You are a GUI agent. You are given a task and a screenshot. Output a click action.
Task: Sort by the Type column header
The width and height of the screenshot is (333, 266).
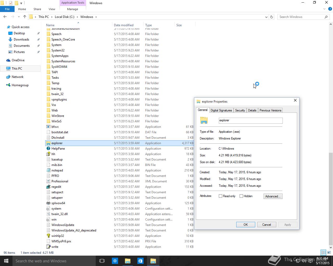tap(159, 25)
